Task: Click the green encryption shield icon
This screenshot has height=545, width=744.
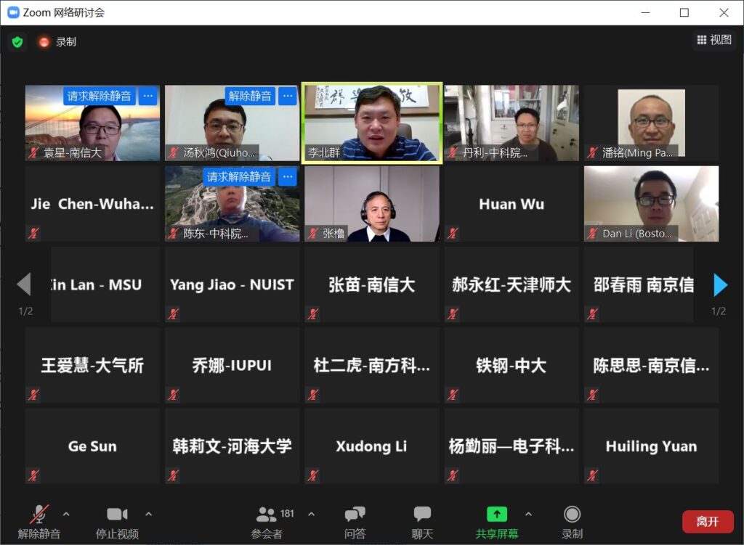Action: pos(17,42)
